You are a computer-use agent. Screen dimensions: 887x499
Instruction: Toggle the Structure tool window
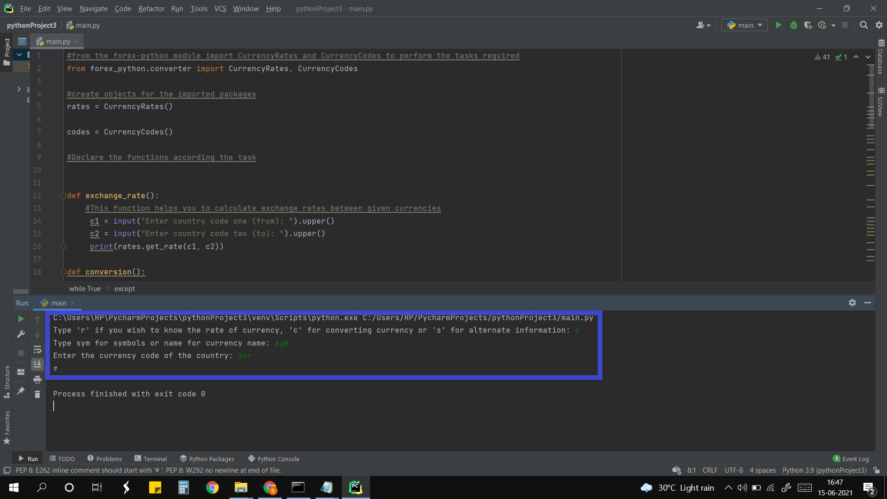click(6, 381)
